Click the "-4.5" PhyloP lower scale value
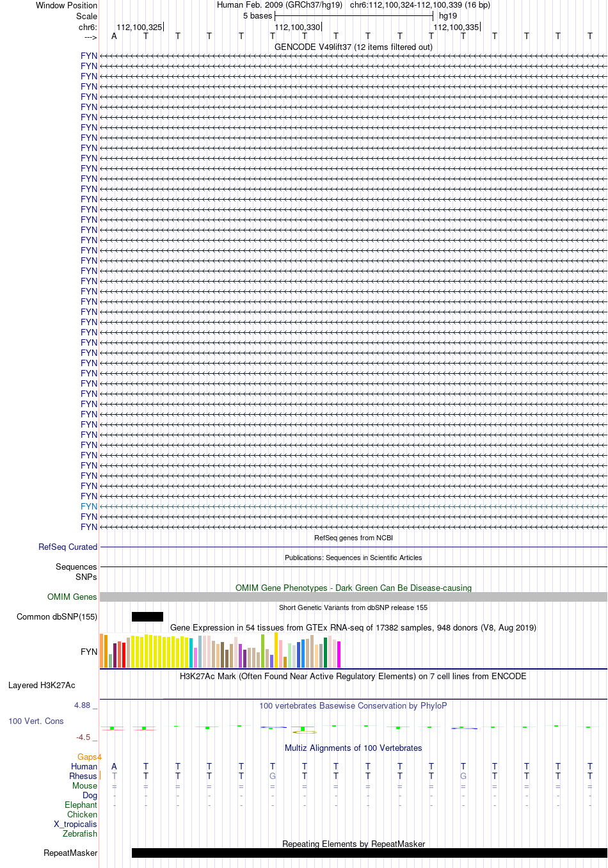The width and height of the screenshot is (608, 868). (83, 737)
